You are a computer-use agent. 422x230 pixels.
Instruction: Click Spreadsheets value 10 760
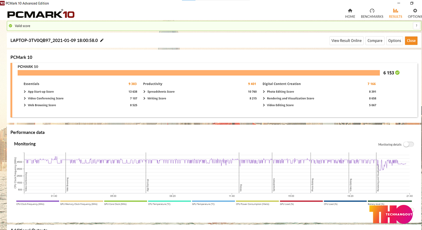tap(252, 92)
